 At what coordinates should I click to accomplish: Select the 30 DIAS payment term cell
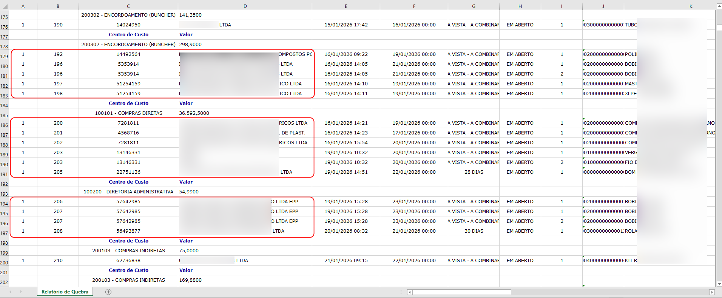click(x=474, y=231)
